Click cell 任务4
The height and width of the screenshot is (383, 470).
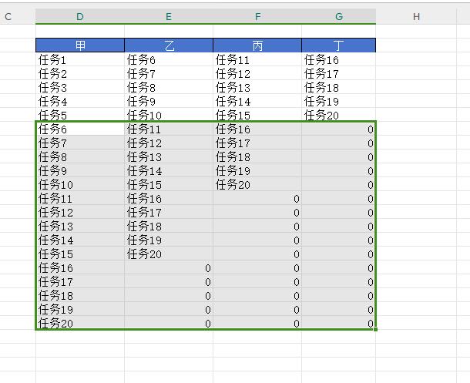tap(79, 101)
